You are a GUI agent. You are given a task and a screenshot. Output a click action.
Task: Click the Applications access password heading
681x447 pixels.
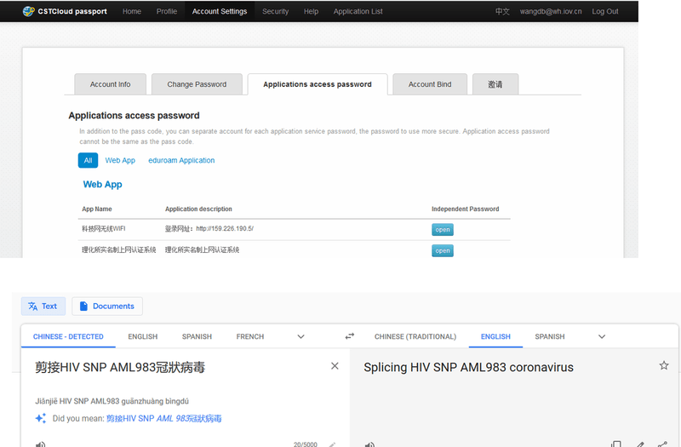[134, 116]
